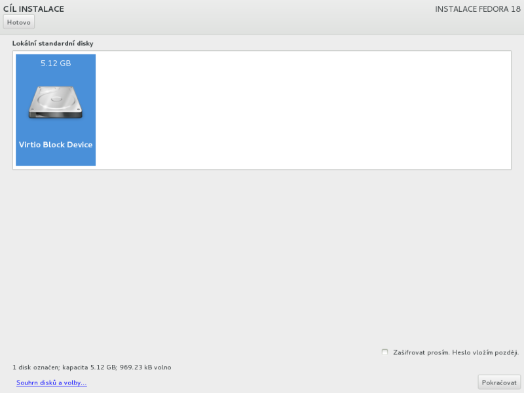Click inside the empty disk list area
This screenshot has height=393, width=524.
(x=295, y=109)
